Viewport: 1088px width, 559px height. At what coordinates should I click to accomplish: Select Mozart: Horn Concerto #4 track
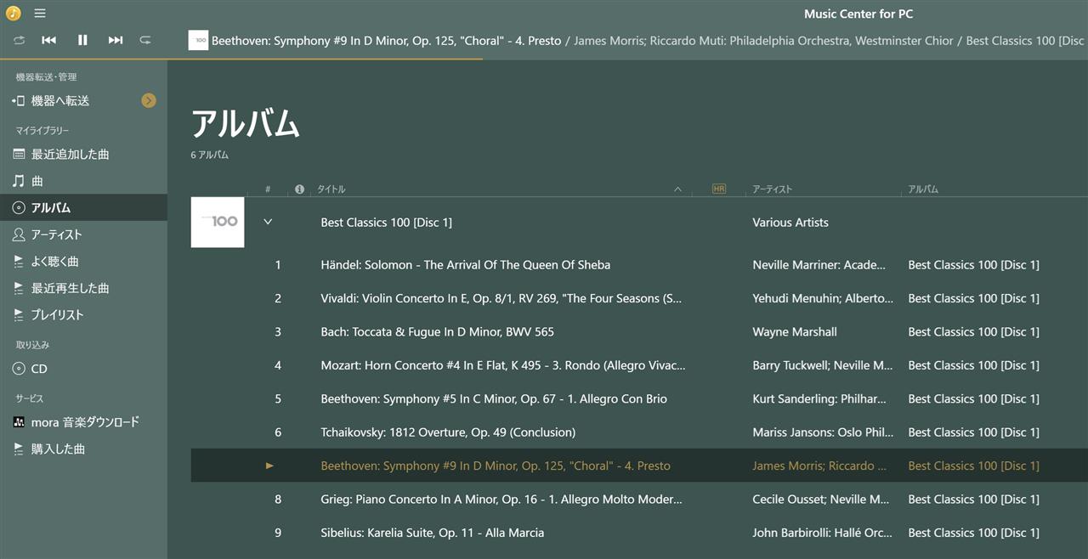coord(503,365)
